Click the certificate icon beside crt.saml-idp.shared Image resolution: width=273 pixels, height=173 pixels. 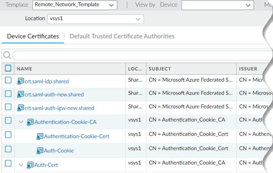[x=20, y=81]
